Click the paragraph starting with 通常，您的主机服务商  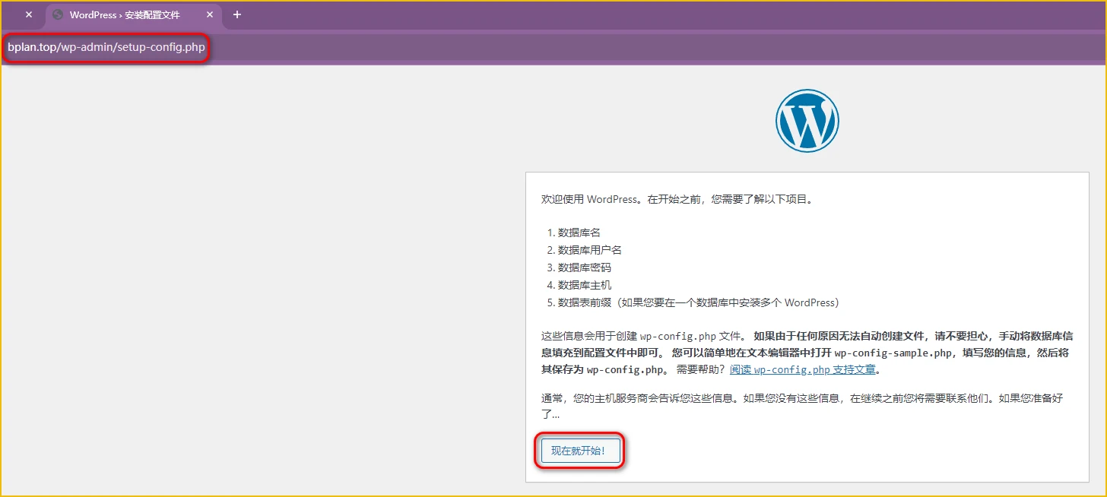(x=802, y=406)
